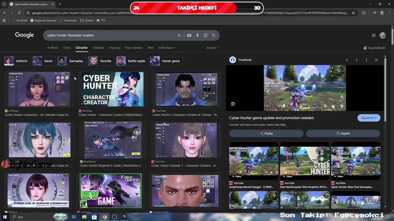Viewport: 394px width, 221px height.
Task: Filter images by Hunter game chip
Action: coord(166,61)
